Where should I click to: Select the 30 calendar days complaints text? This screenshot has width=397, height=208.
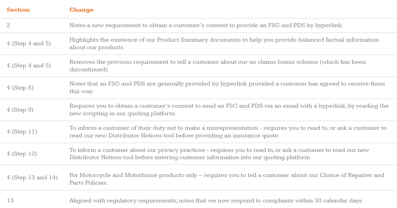(x=216, y=201)
